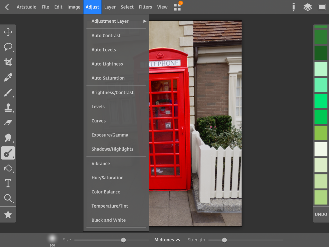Select the Paint Brush tool
This screenshot has width=329, height=247.
[x=8, y=93]
